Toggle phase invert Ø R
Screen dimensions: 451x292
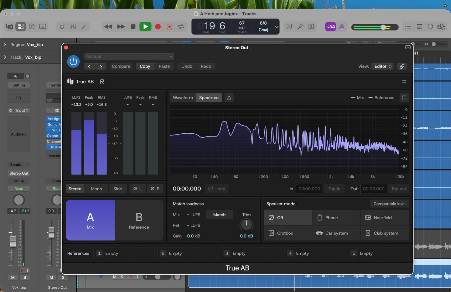(x=155, y=189)
